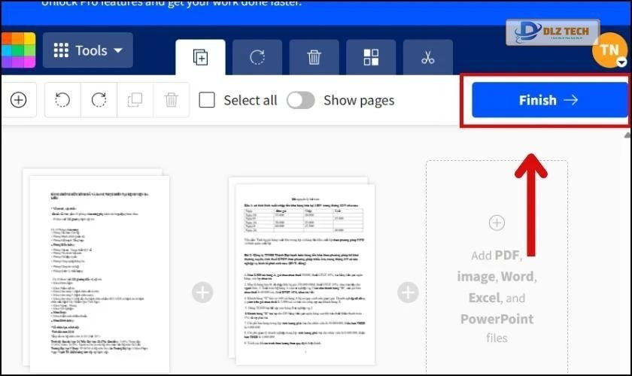Check the Select all checkbox
This screenshot has width=632, height=376.
[x=207, y=100]
